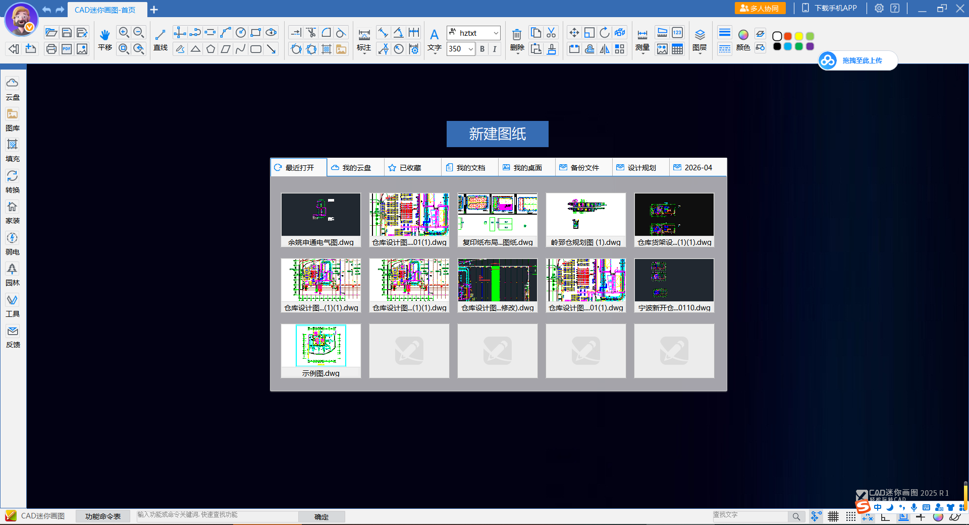Click the cut scissors icon

[551, 33]
